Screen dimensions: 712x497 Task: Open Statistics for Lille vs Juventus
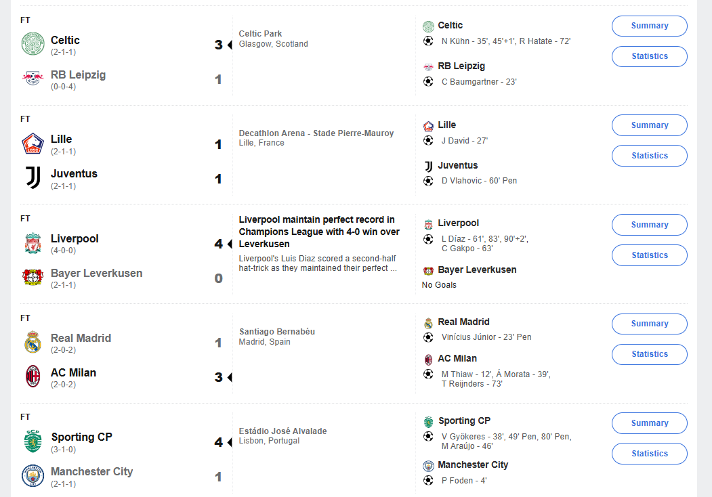[649, 156]
